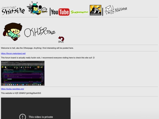Screen dimensions: 159x119
Task: Visit the Sudomemo logo link
Action: (79, 12)
